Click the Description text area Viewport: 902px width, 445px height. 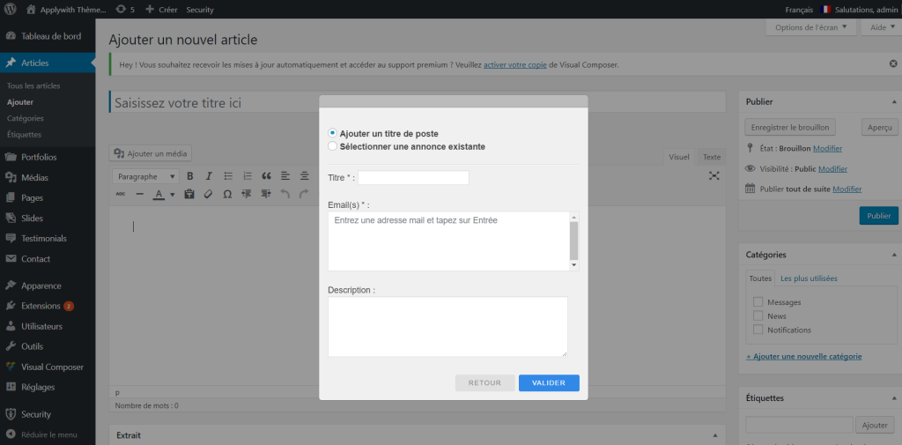[x=447, y=326]
